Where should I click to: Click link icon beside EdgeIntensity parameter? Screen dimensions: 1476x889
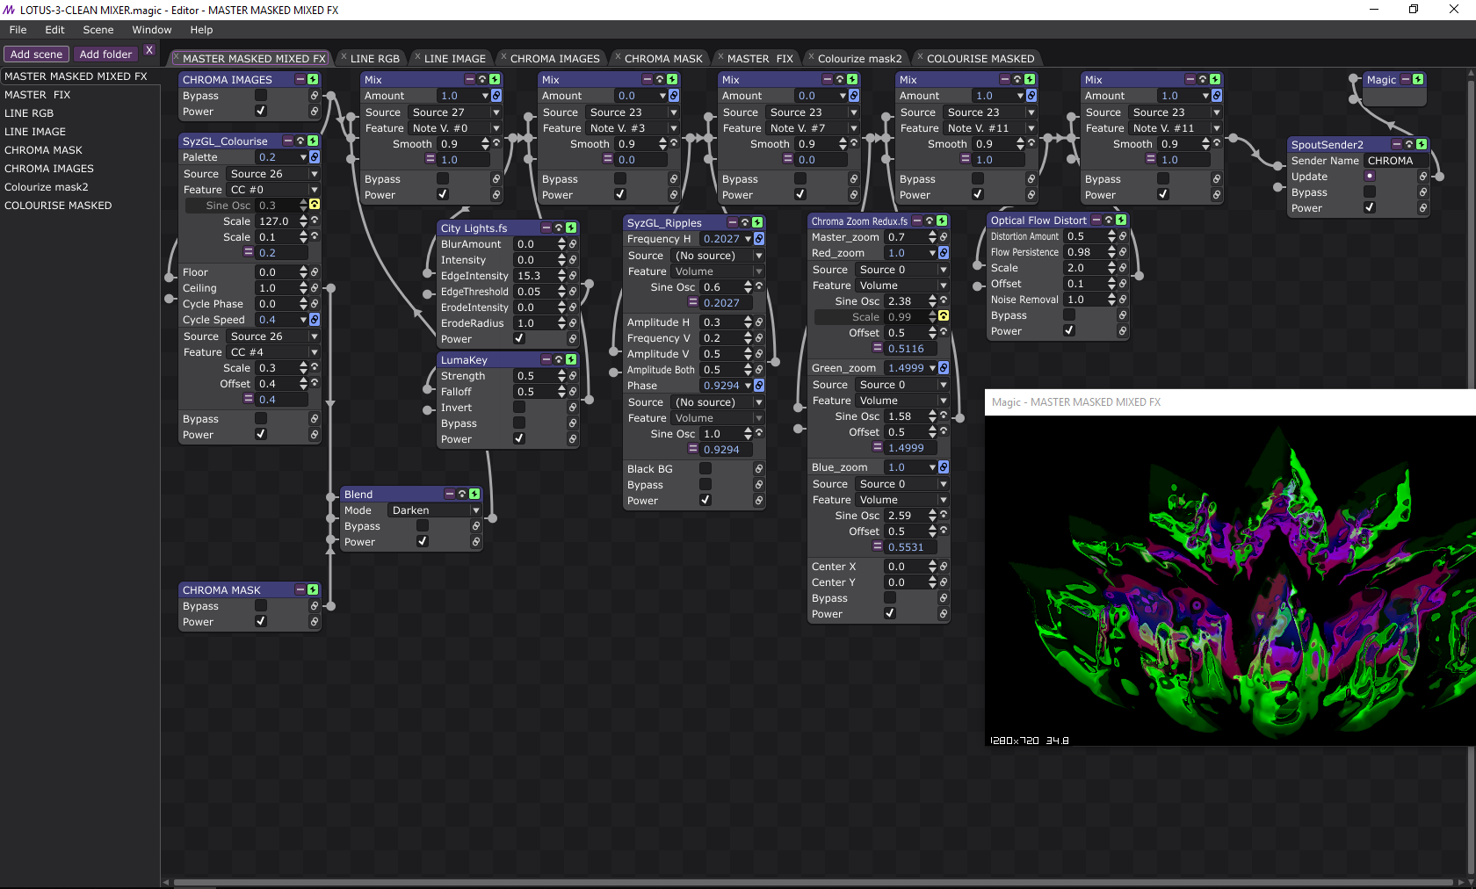(573, 276)
